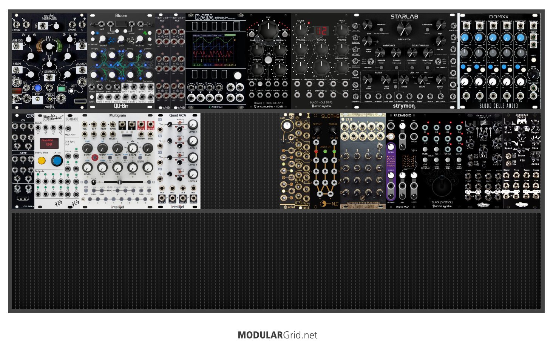Click the BLUR knob on Multigrain
This screenshot has height=343, width=556.
coord(147,148)
